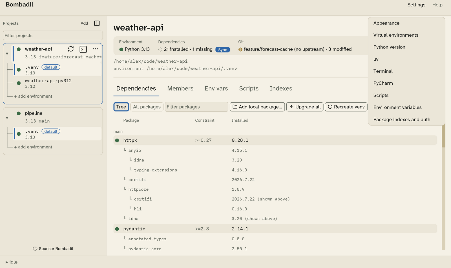This screenshot has width=451, height=268.
Task: Switch to Tree view of dependencies
Action: pos(121,107)
